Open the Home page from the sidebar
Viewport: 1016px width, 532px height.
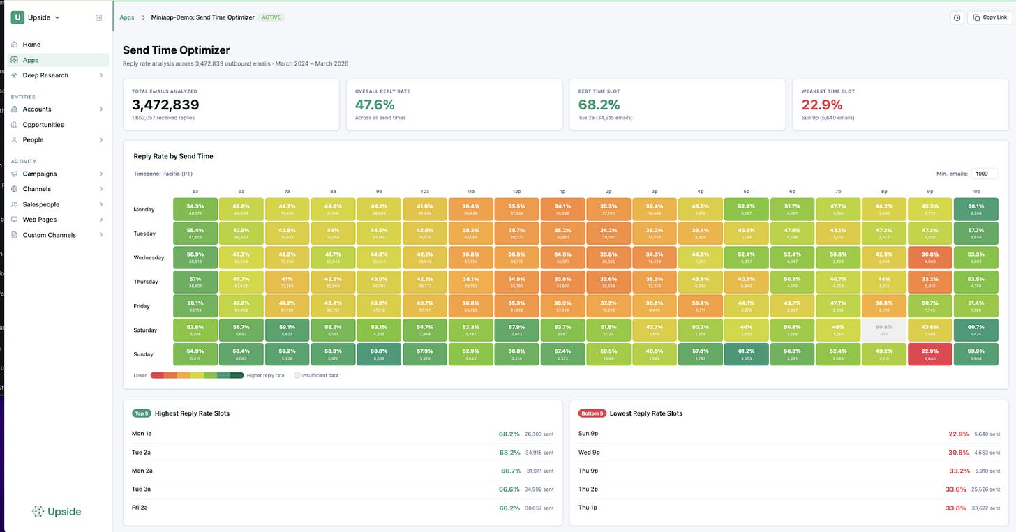[31, 44]
